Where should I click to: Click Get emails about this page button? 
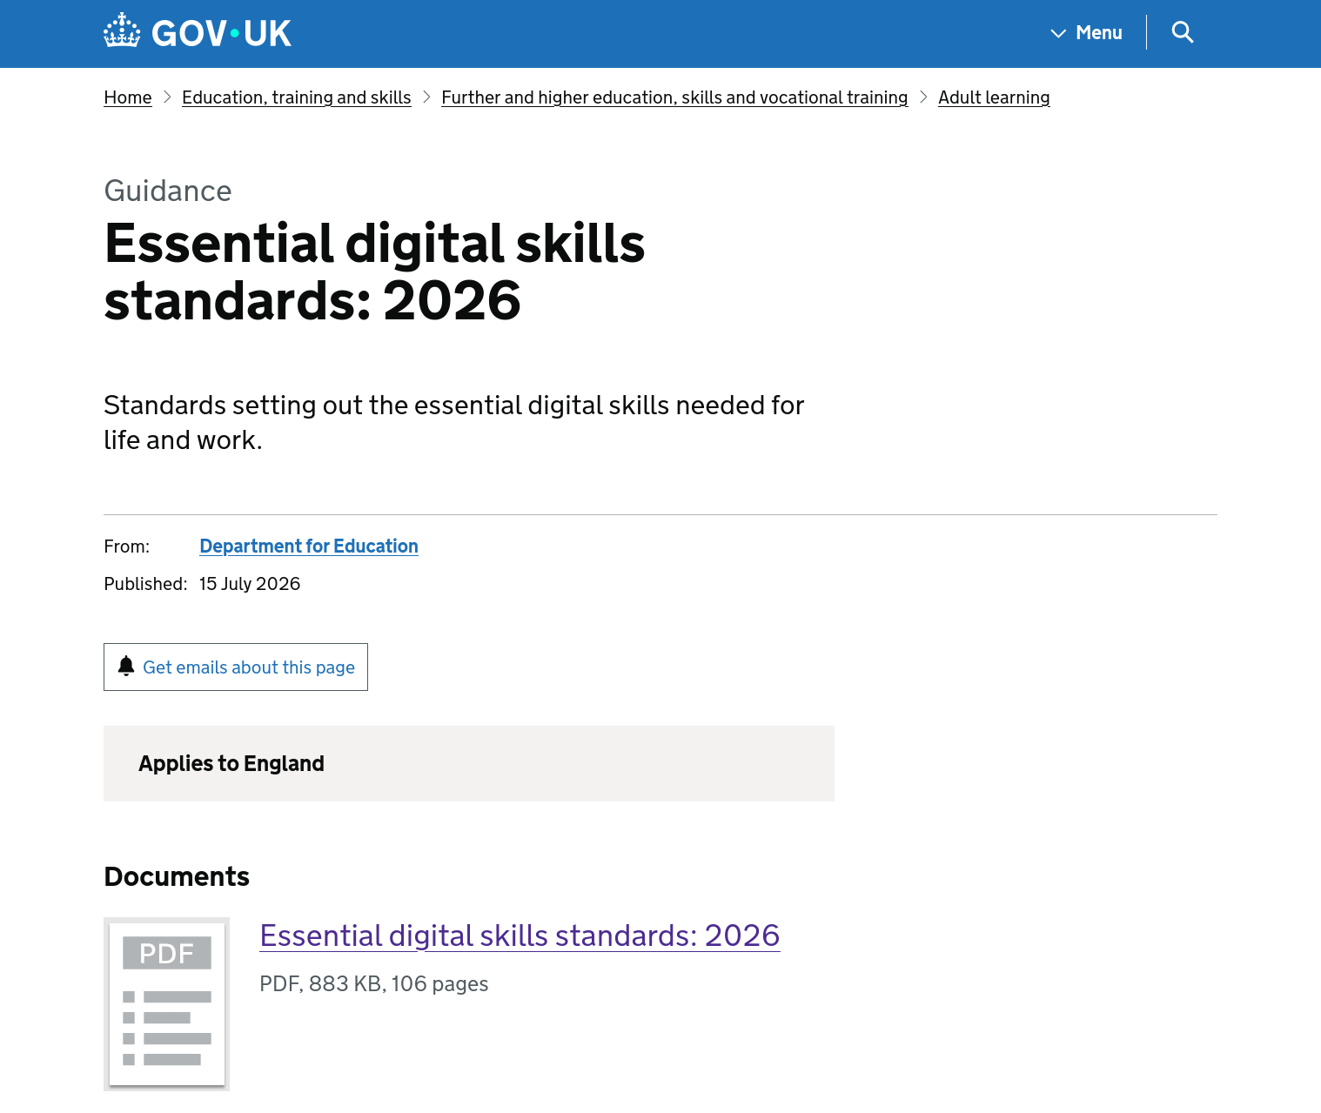(x=236, y=667)
